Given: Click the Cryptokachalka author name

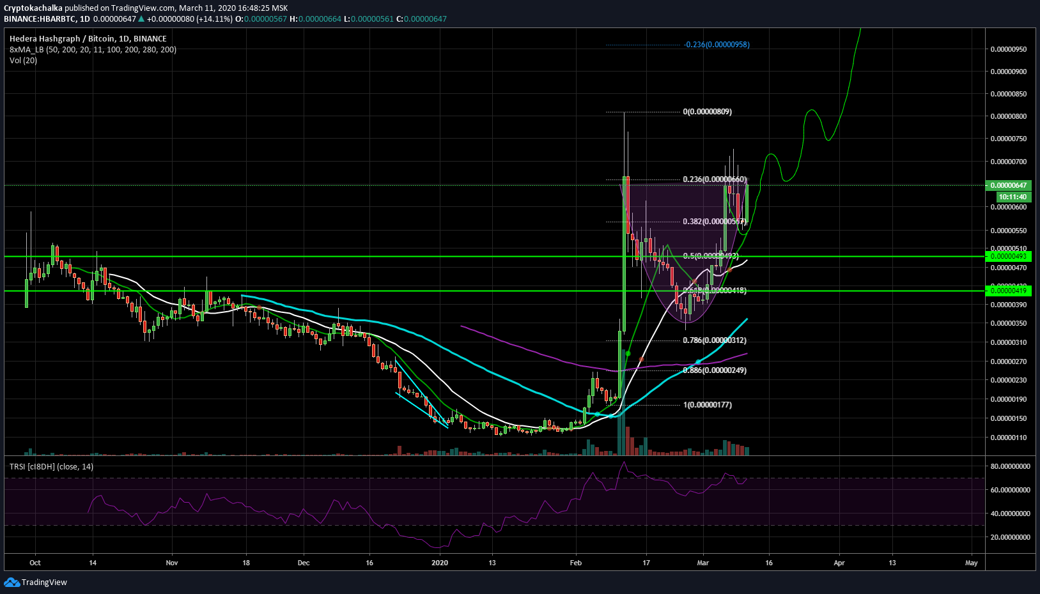Looking at the screenshot, I should pyautogui.click(x=33, y=8).
